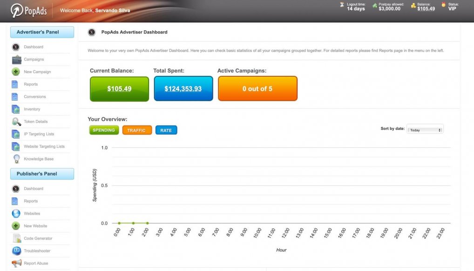
Task: Open the Knowledge Base link
Action: tap(39, 159)
